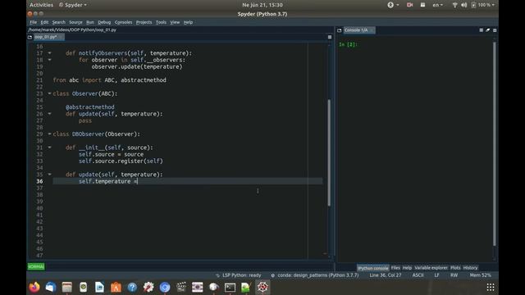Screen dimensions: 525x295
Task: Open LibreOffice Writer from the dock
Action: pyautogui.click(x=99, y=287)
